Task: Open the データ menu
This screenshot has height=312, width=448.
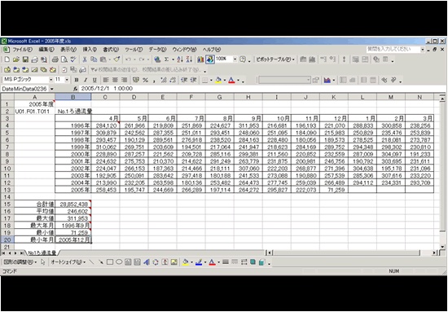Action: pos(157,50)
